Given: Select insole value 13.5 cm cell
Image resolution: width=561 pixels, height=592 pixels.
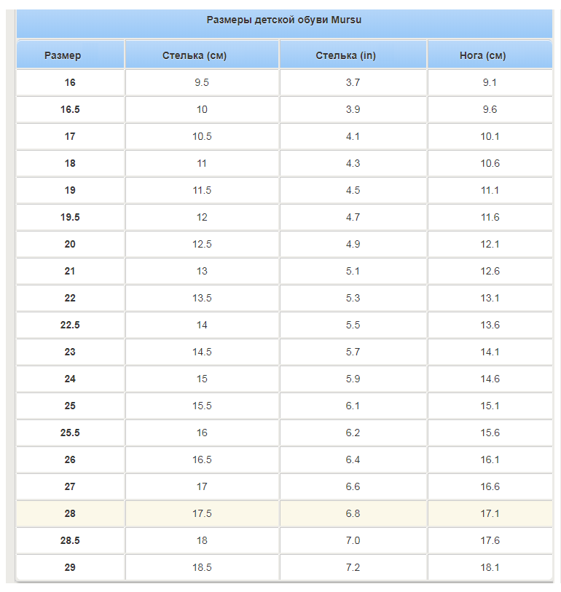Looking at the screenshot, I should (x=202, y=298).
